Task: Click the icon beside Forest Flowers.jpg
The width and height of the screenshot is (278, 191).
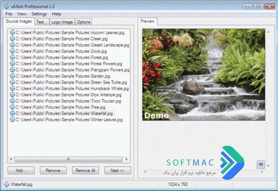Action: [12, 63]
